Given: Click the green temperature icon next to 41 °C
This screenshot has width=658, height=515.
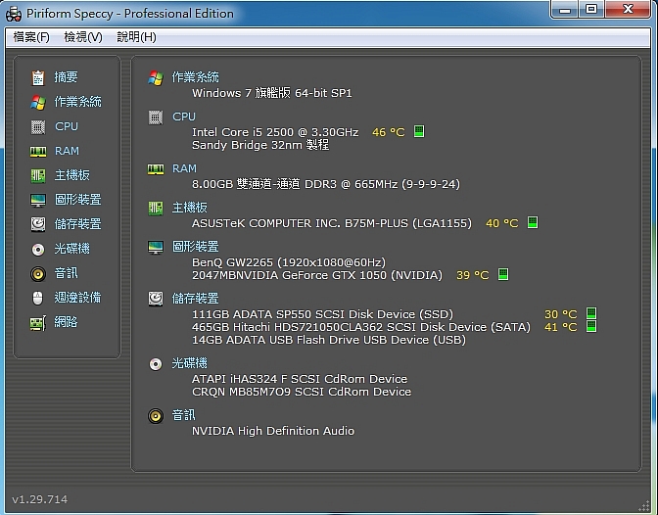Looking at the screenshot, I should (591, 326).
